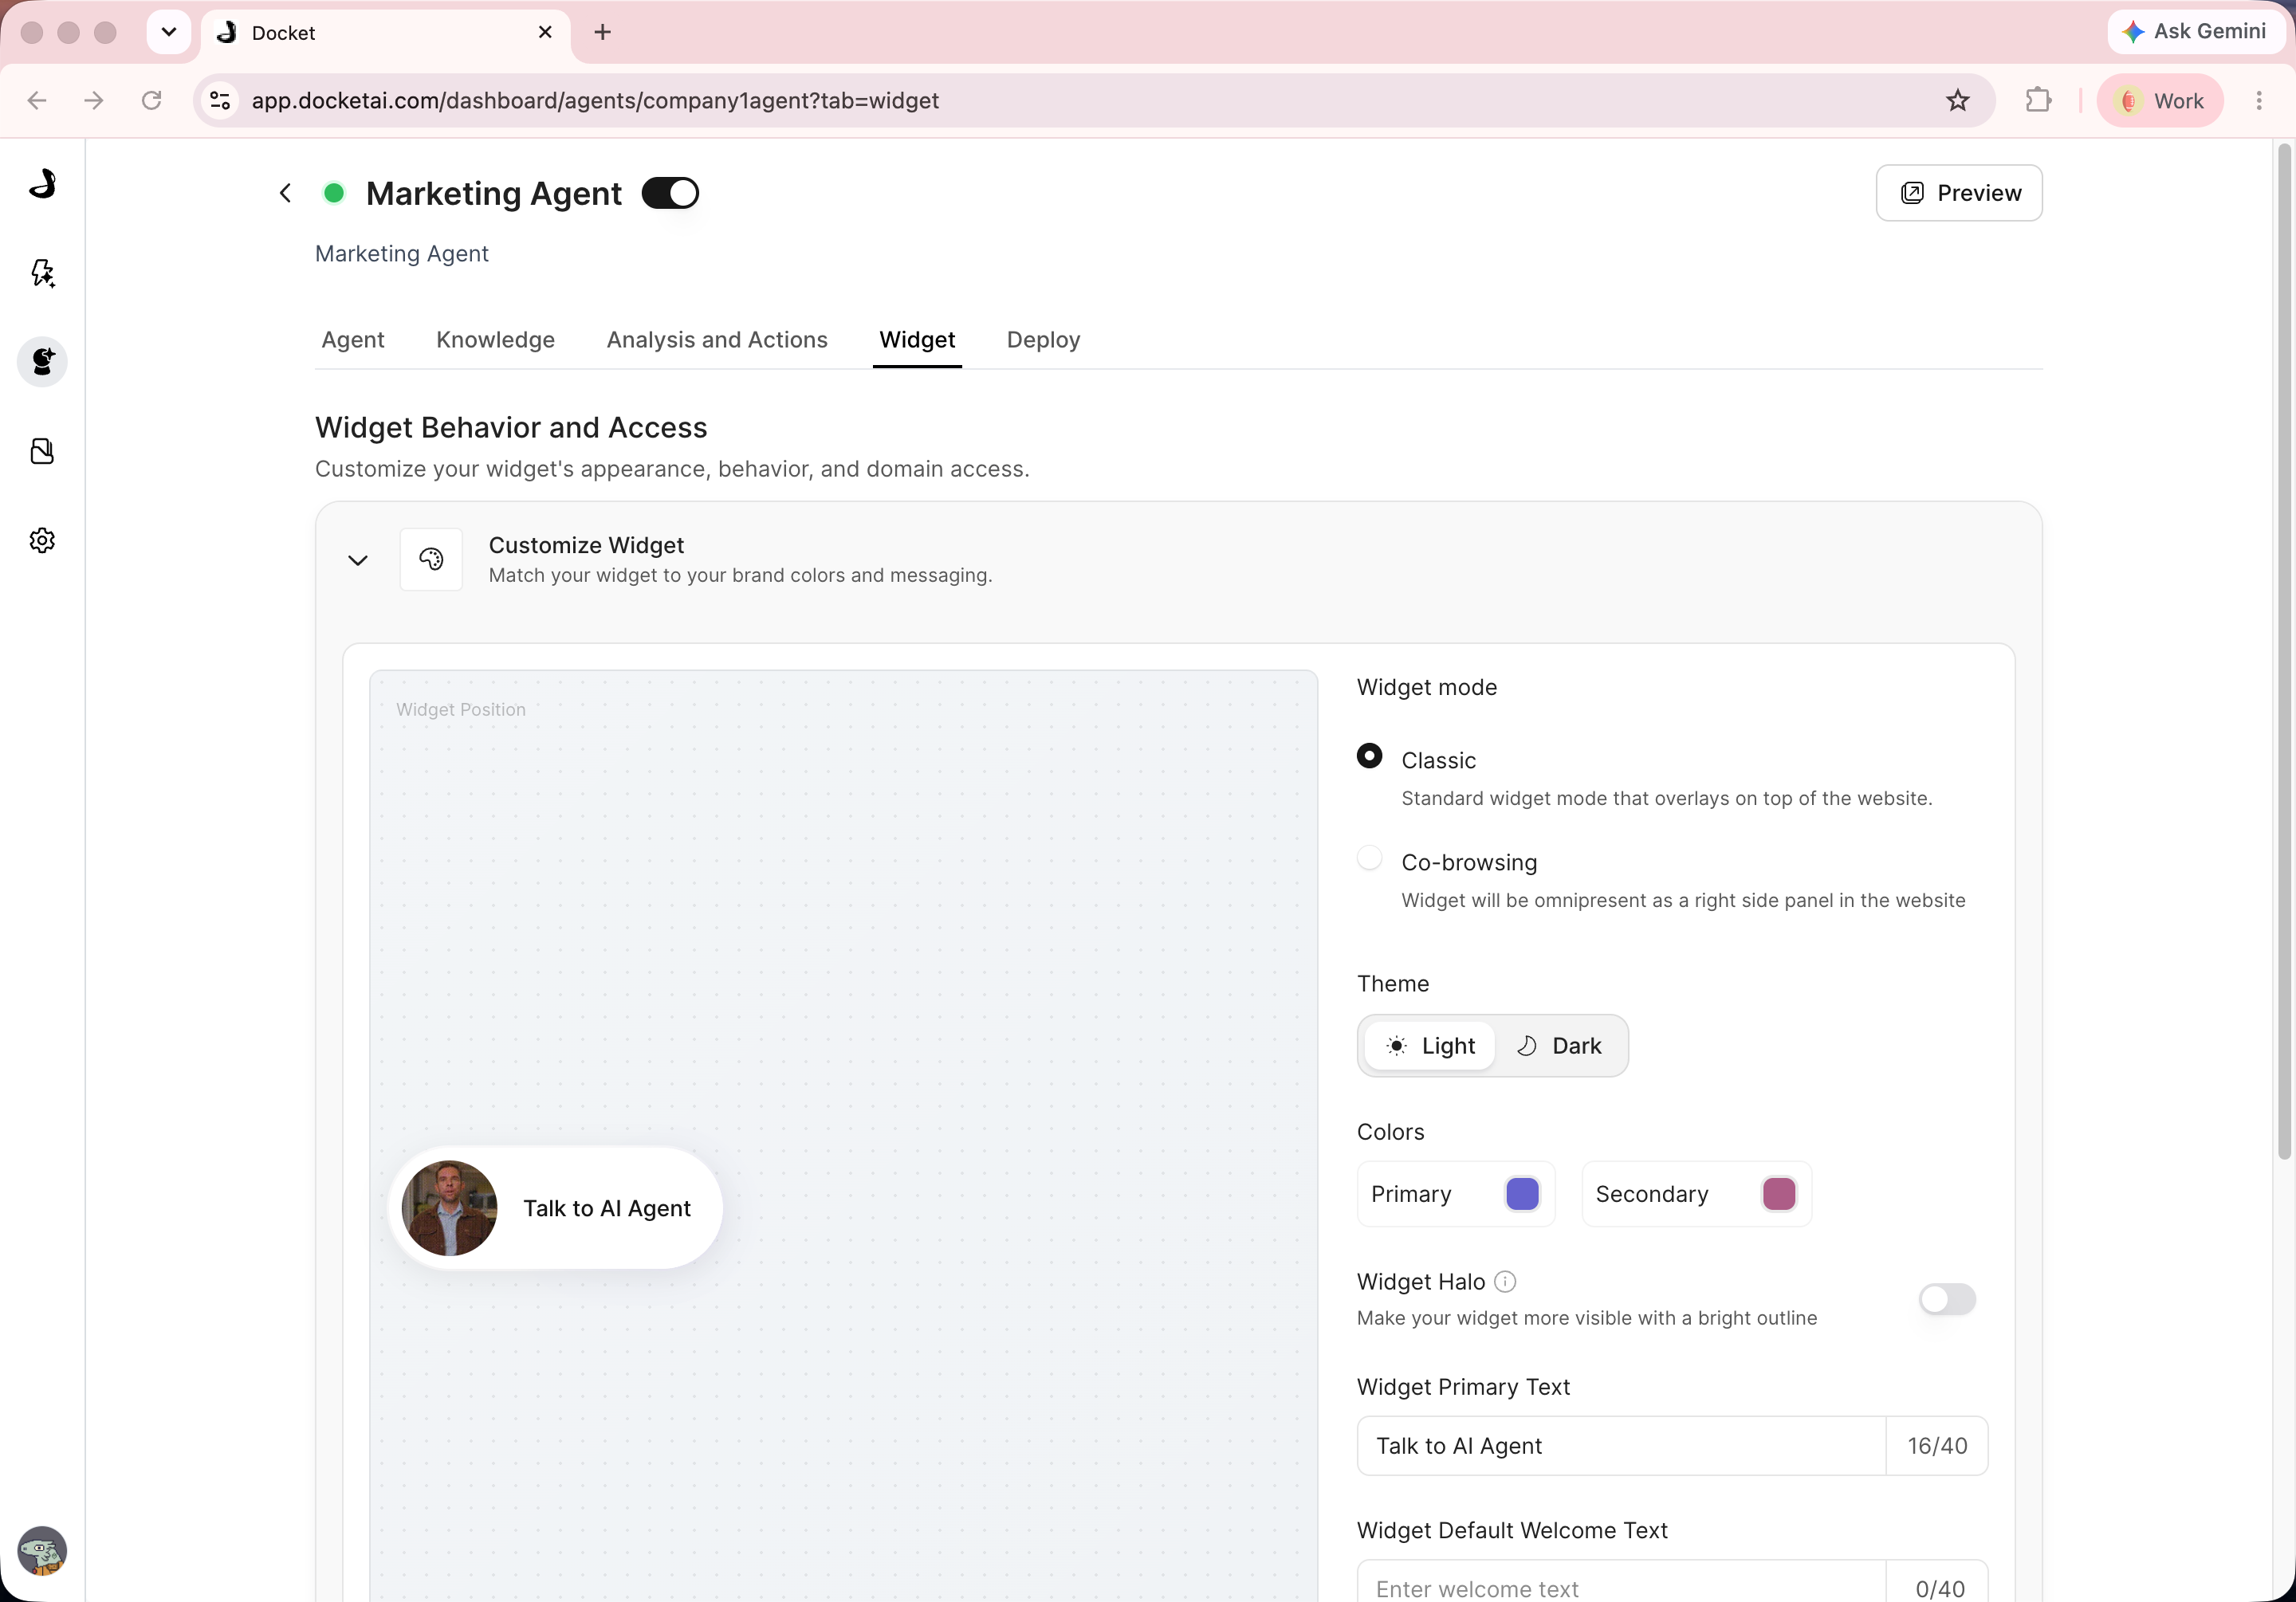The height and width of the screenshot is (1602, 2296).
Task: Open the agents sidebar icon
Action: point(42,362)
